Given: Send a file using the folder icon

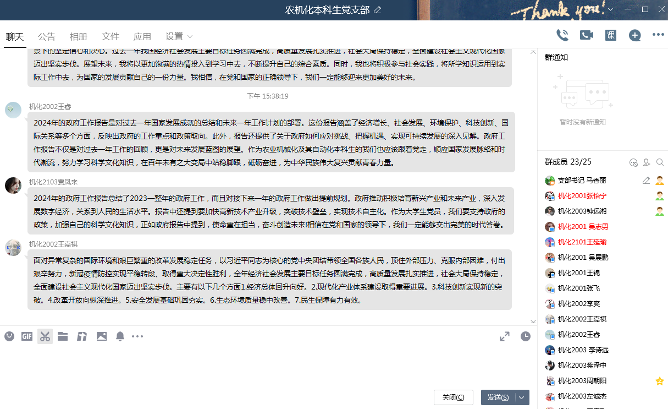Looking at the screenshot, I should 63,336.
